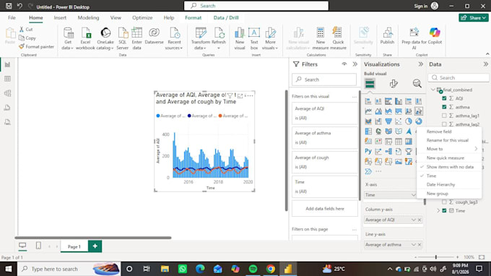491x276 pixels.
Task: Open Spotify from the Windows taskbar
Action: point(253,269)
